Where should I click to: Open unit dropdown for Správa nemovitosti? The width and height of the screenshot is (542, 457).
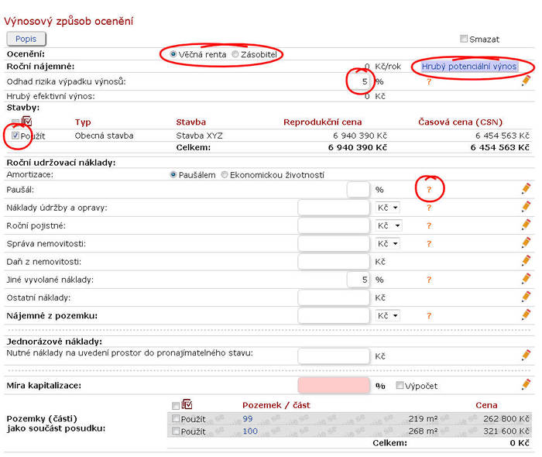[388, 243]
